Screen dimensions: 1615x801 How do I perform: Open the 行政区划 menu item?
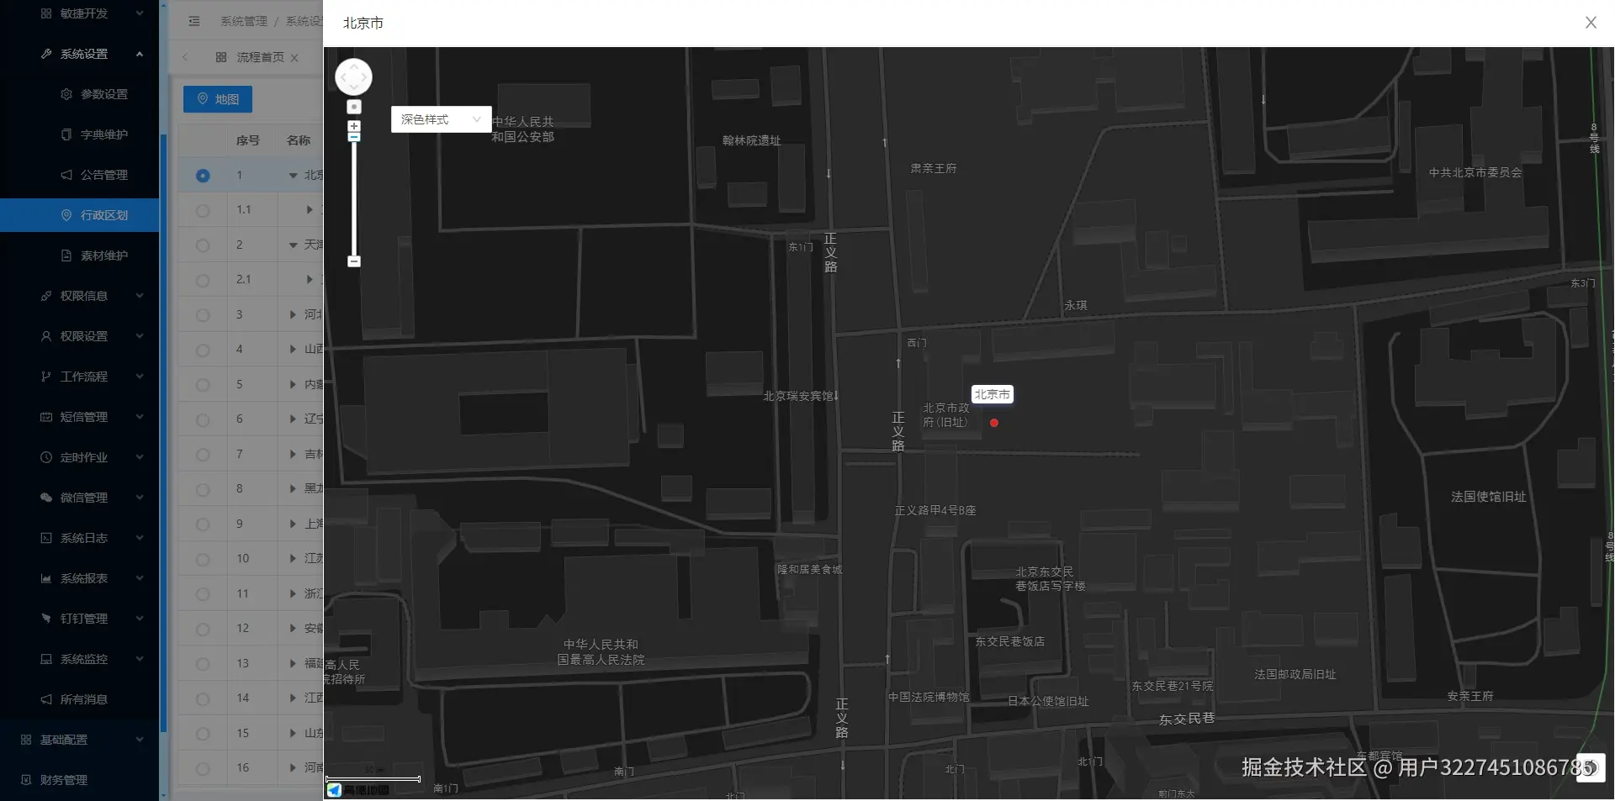(x=79, y=215)
